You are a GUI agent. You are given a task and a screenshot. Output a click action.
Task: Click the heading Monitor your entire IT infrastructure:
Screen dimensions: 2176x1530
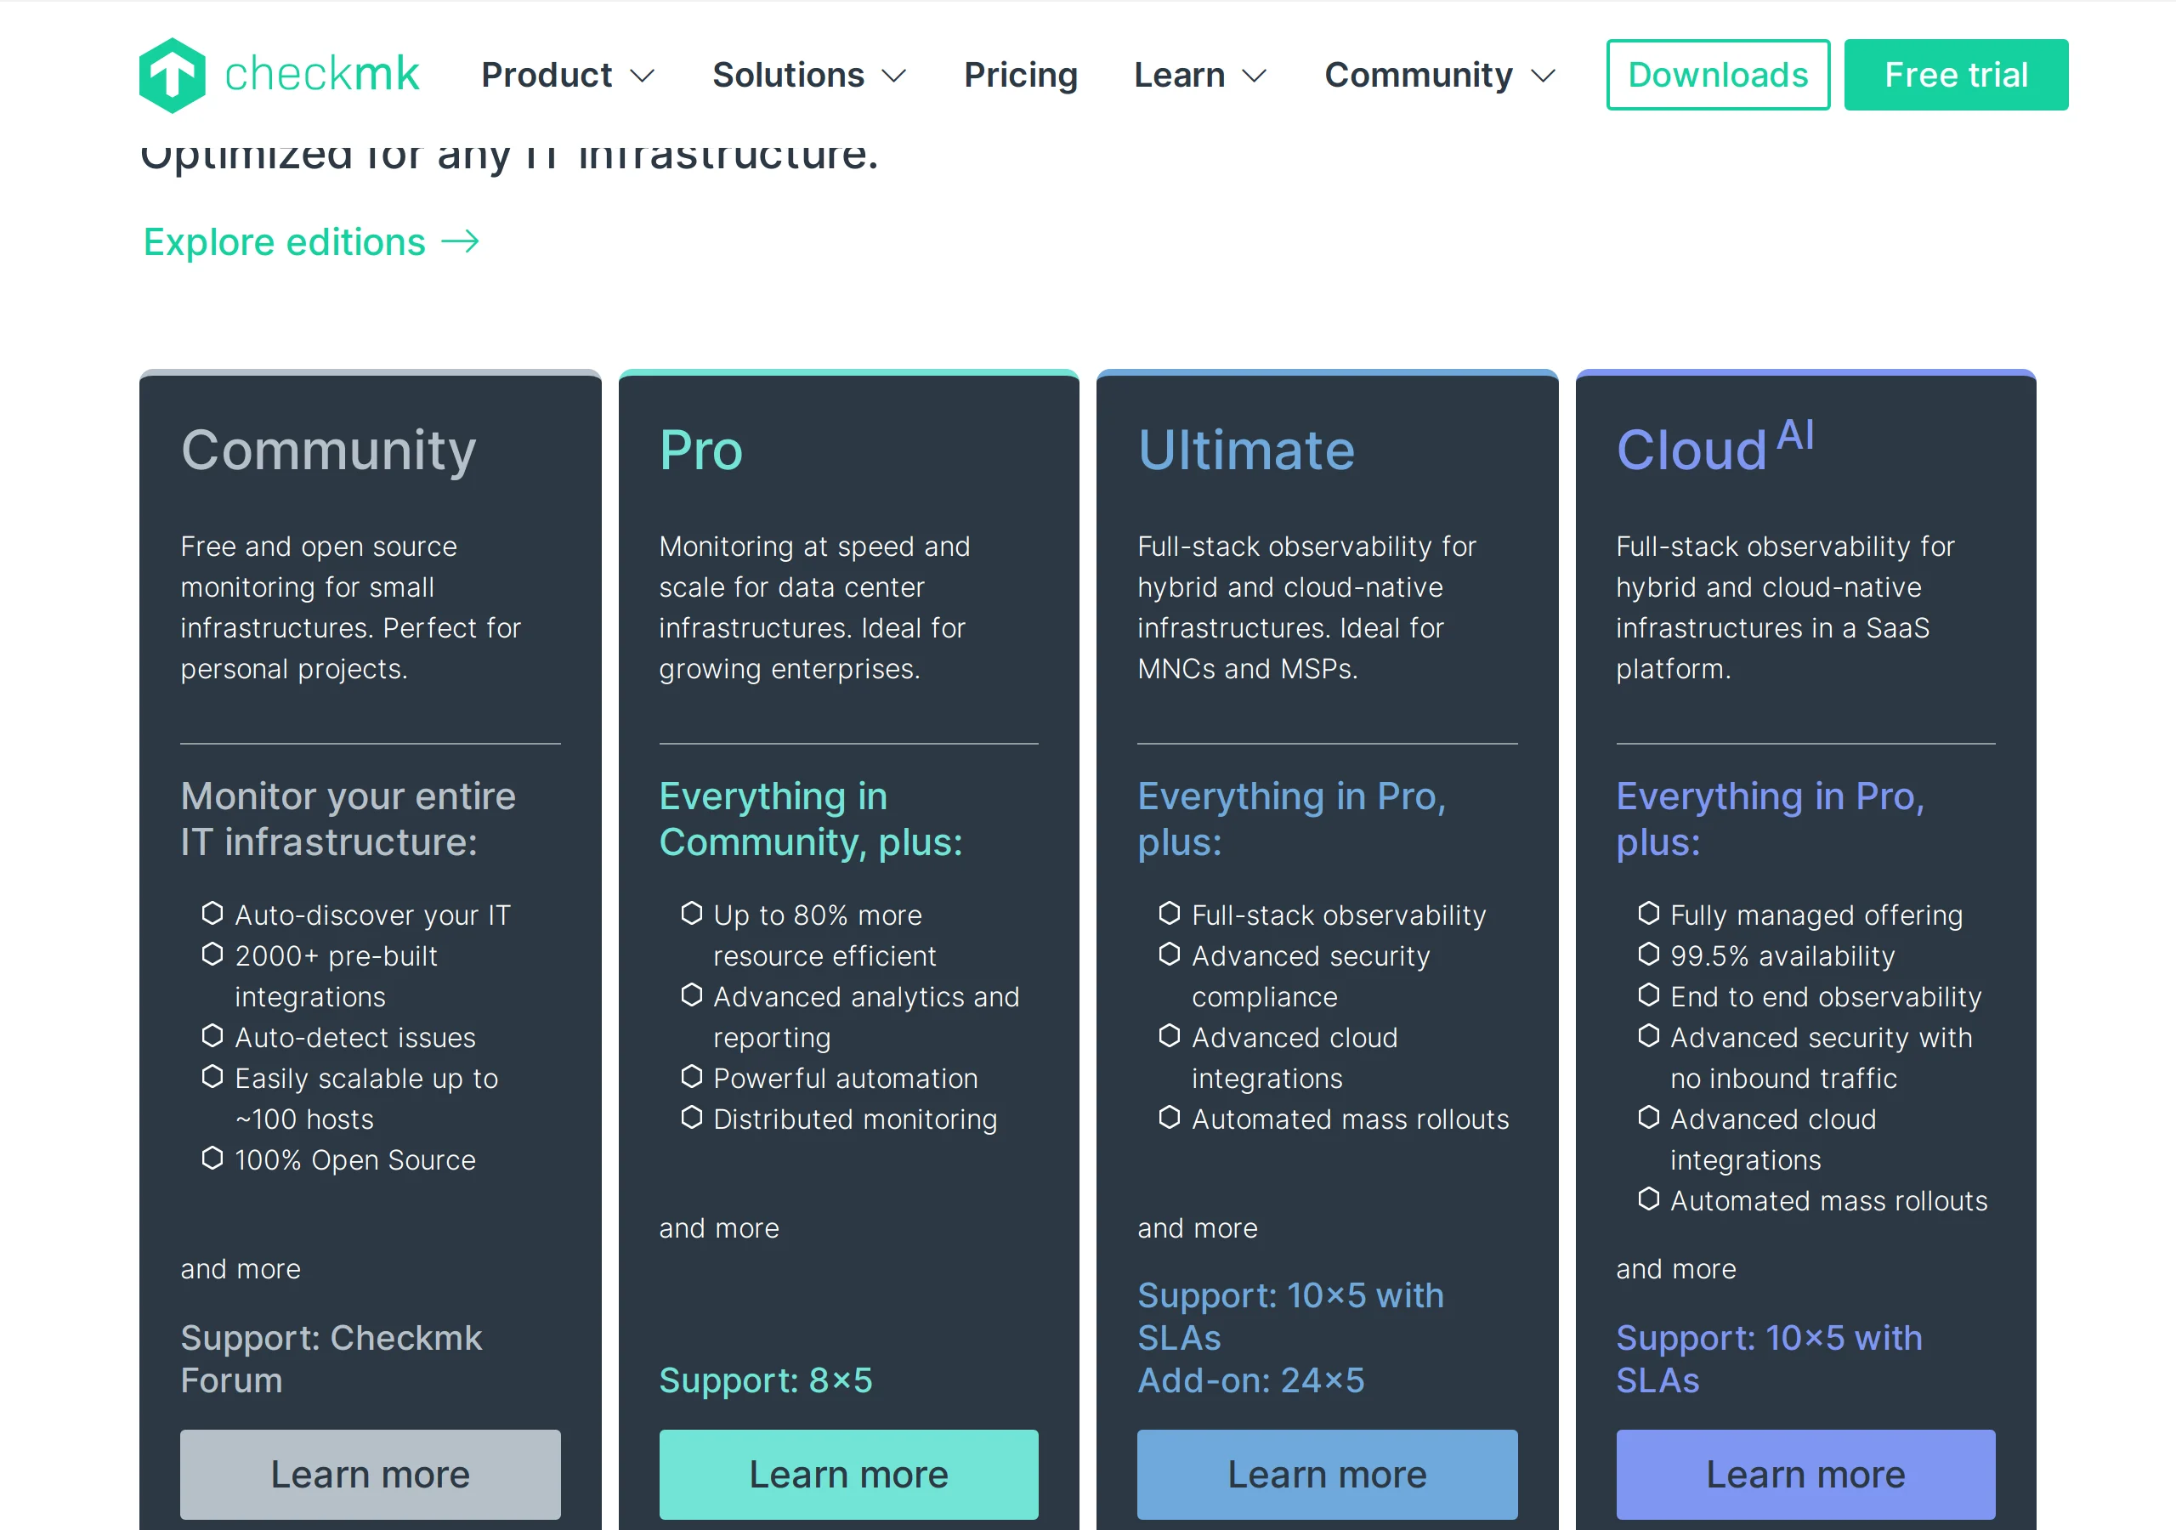tap(348, 819)
